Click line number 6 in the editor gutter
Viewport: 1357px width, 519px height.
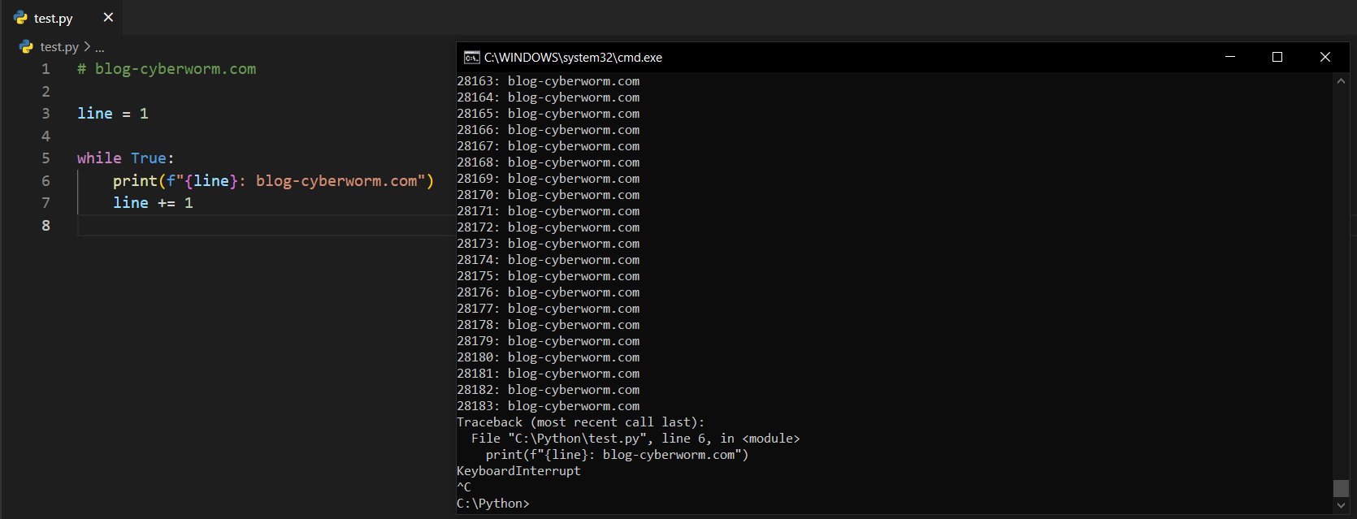[46, 180]
